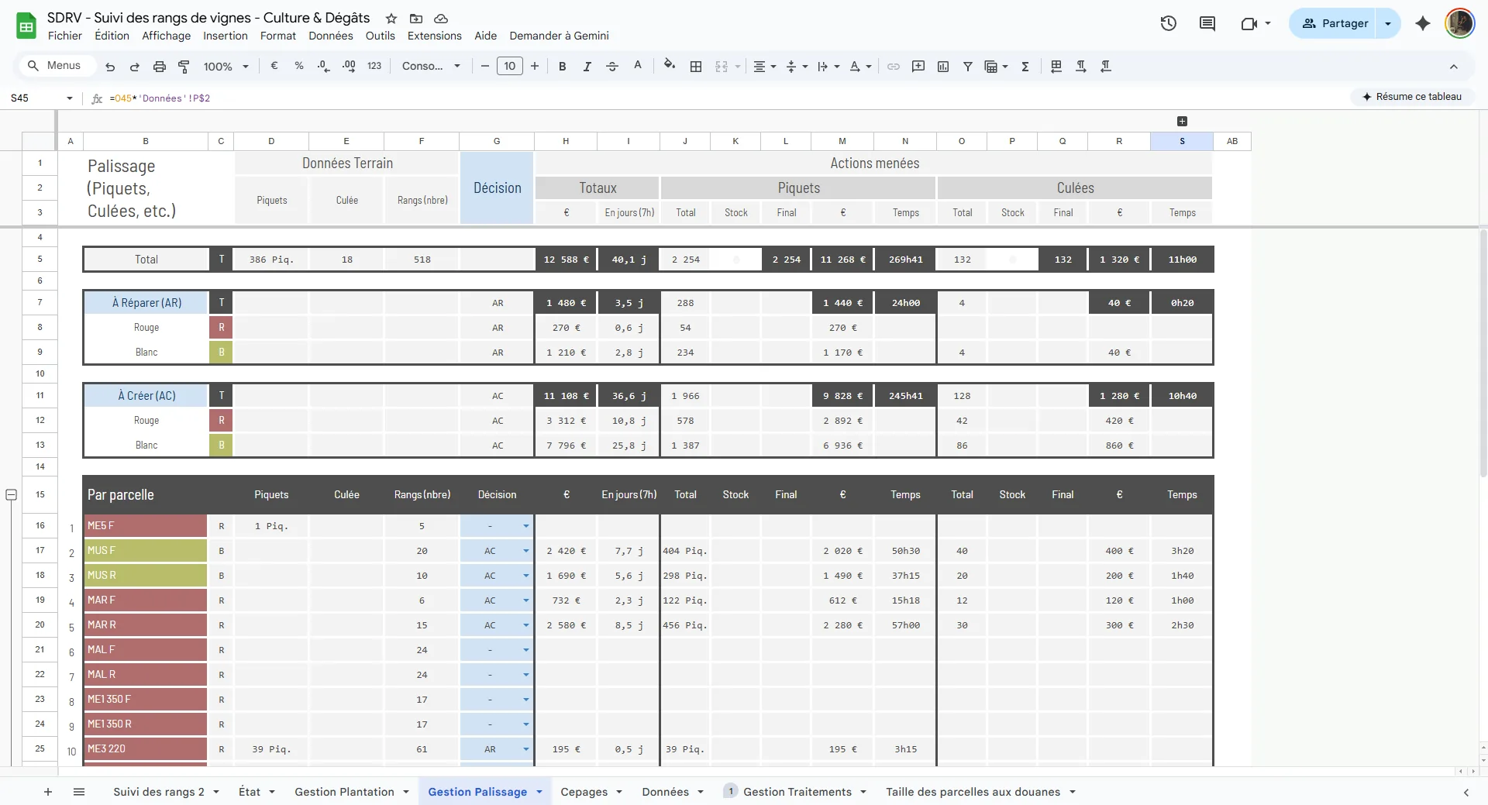Toggle italic formatting
Screen dimensions: 1488x805
point(587,67)
